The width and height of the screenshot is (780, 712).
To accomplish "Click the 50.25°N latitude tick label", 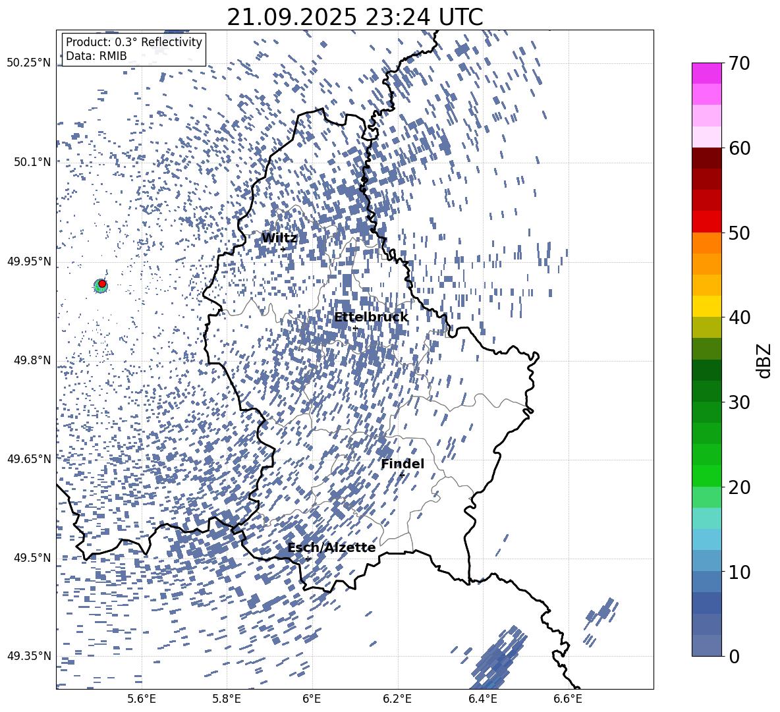I will click(x=29, y=63).
